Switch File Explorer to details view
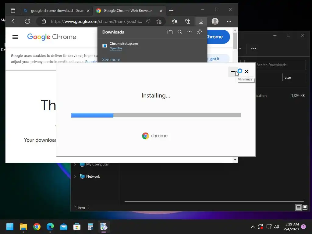Screen dimensions: 312x234 (298, 208)
